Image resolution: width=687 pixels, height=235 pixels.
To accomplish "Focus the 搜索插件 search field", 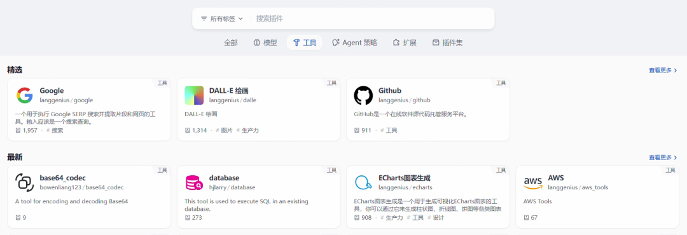I will point(372,19).
